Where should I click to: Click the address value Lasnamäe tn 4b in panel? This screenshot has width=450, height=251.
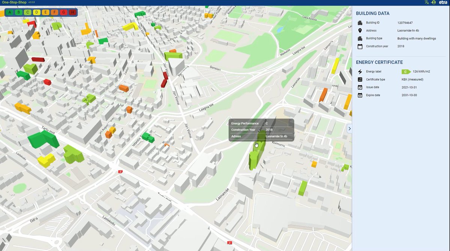pyautogui.click(x=408, y=30)
